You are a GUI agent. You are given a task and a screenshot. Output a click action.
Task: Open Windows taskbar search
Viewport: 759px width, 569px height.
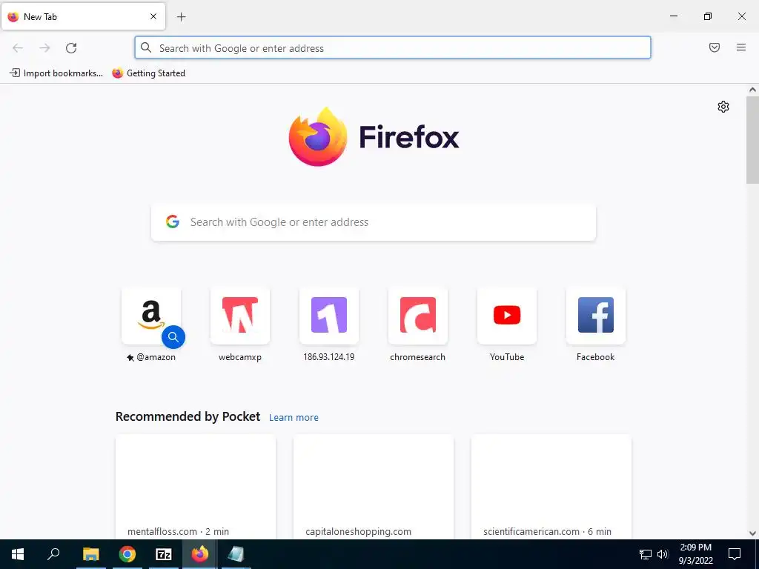point(53,554)
